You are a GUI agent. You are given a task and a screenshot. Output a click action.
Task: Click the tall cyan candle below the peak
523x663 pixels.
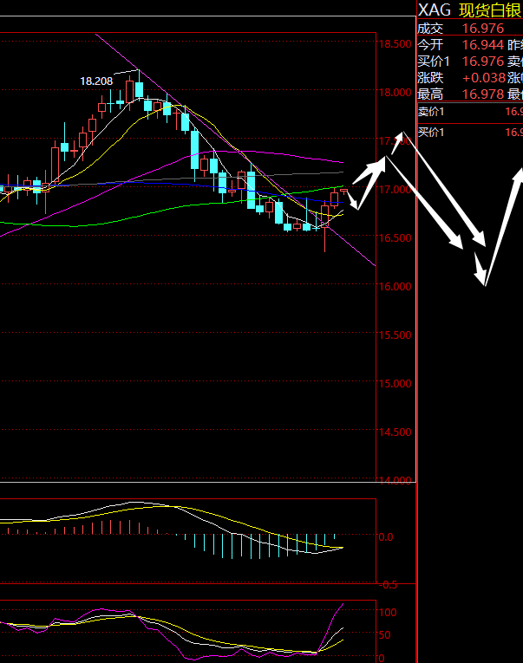click(x=194, y=149)
